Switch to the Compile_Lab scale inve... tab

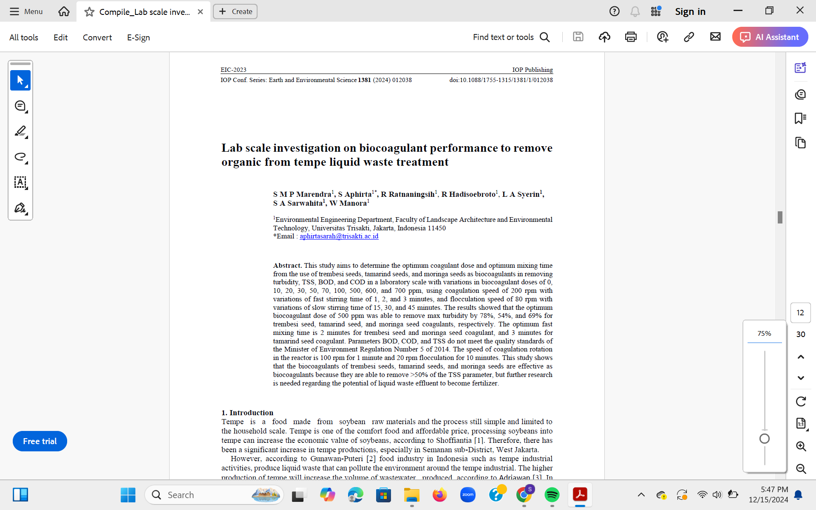point(144,12)
